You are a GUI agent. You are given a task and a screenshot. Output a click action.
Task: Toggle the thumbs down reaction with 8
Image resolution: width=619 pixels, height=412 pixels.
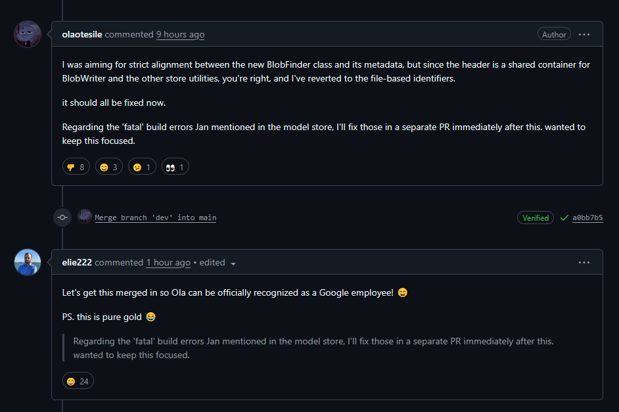[76, 167]
